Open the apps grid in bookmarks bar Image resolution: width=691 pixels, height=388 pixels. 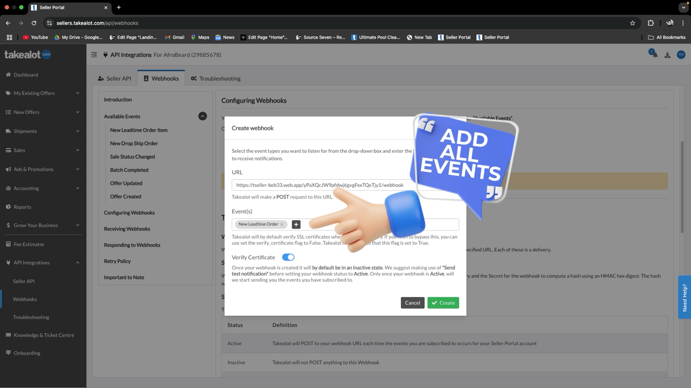9,37
